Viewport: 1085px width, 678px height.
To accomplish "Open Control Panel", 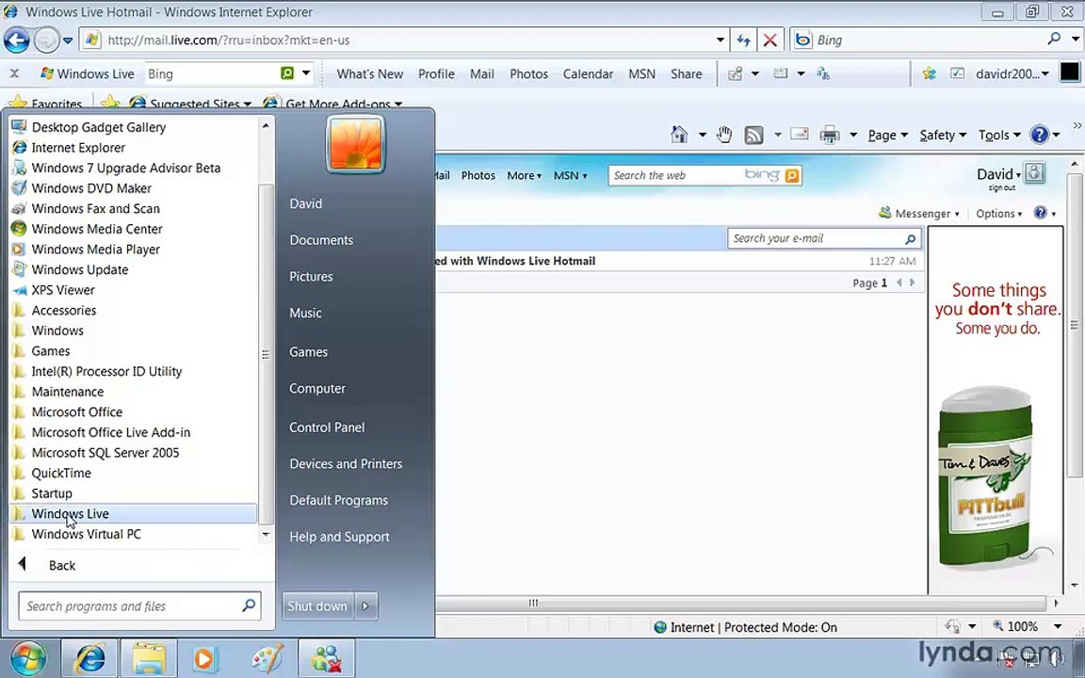I will pos(327,428).
